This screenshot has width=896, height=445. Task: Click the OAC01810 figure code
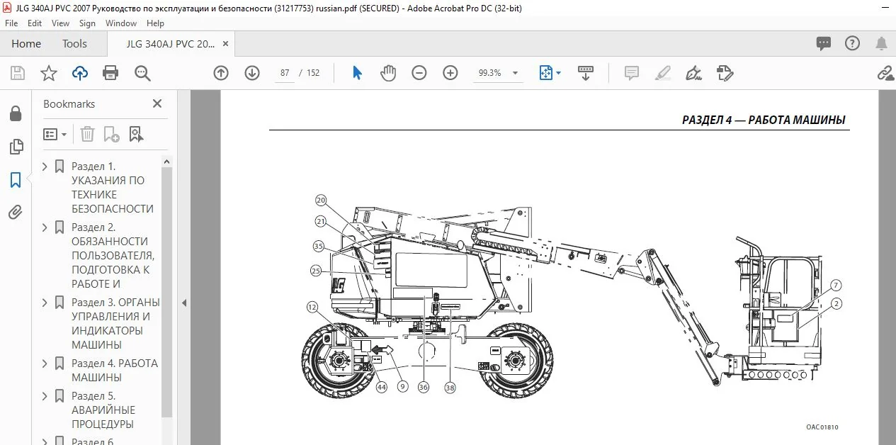tap(822, 427)
